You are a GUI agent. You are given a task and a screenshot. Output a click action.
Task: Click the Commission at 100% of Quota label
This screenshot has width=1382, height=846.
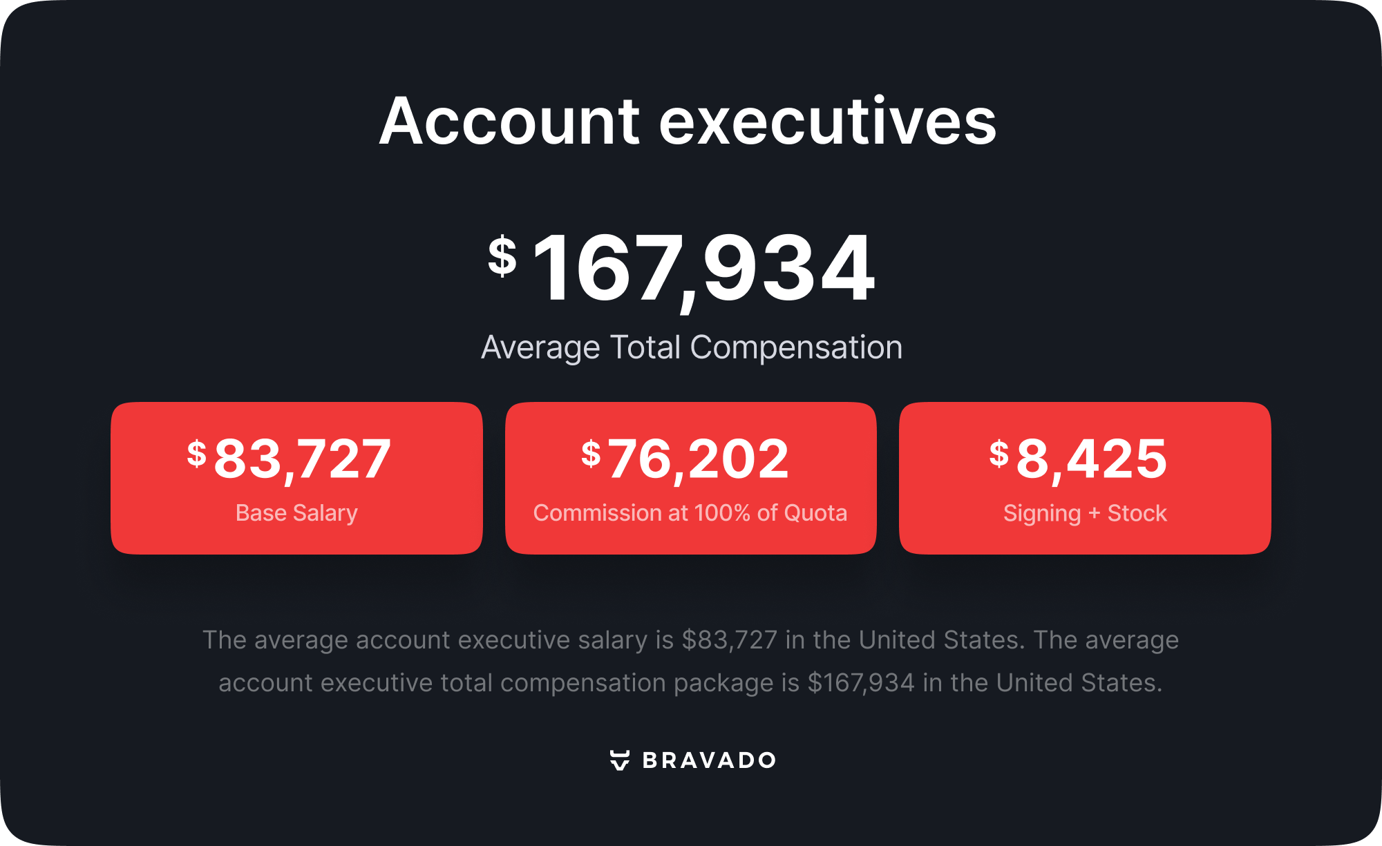pos(690,513)
